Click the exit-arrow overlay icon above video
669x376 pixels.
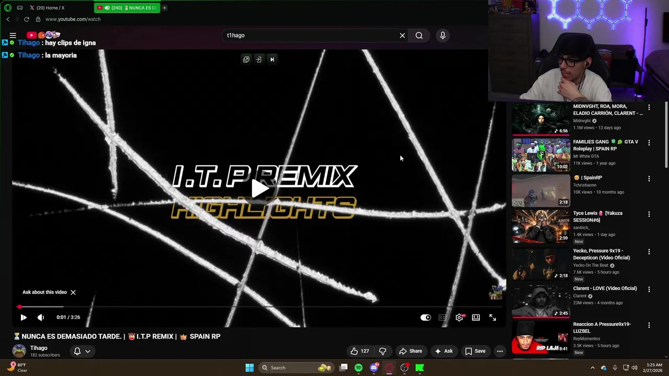259,60
